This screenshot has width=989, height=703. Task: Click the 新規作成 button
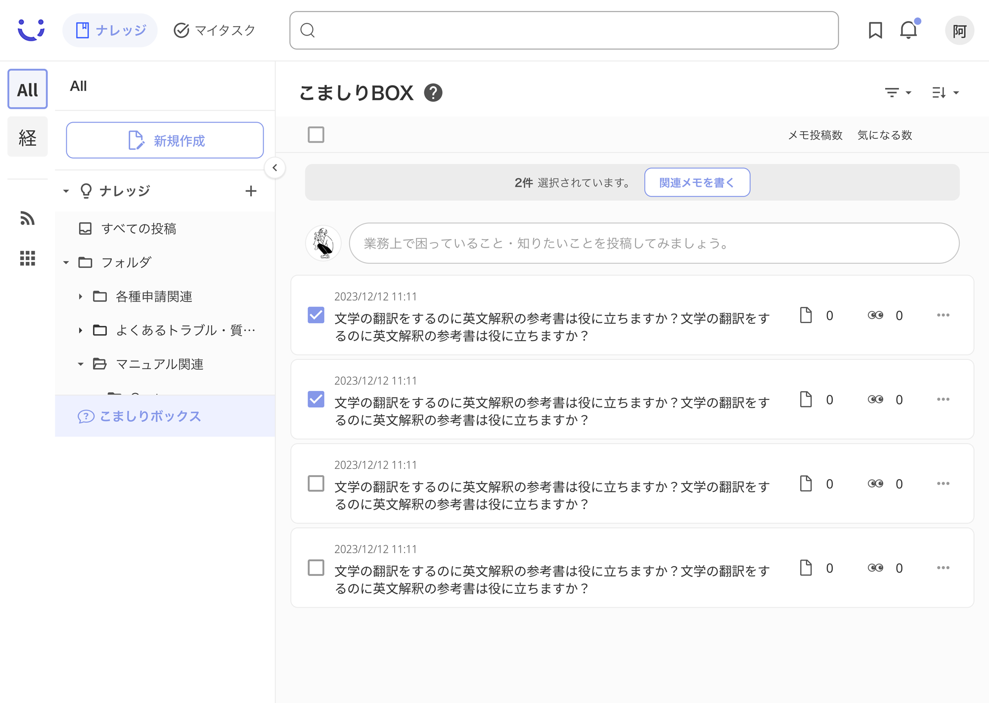pos(165,140)
